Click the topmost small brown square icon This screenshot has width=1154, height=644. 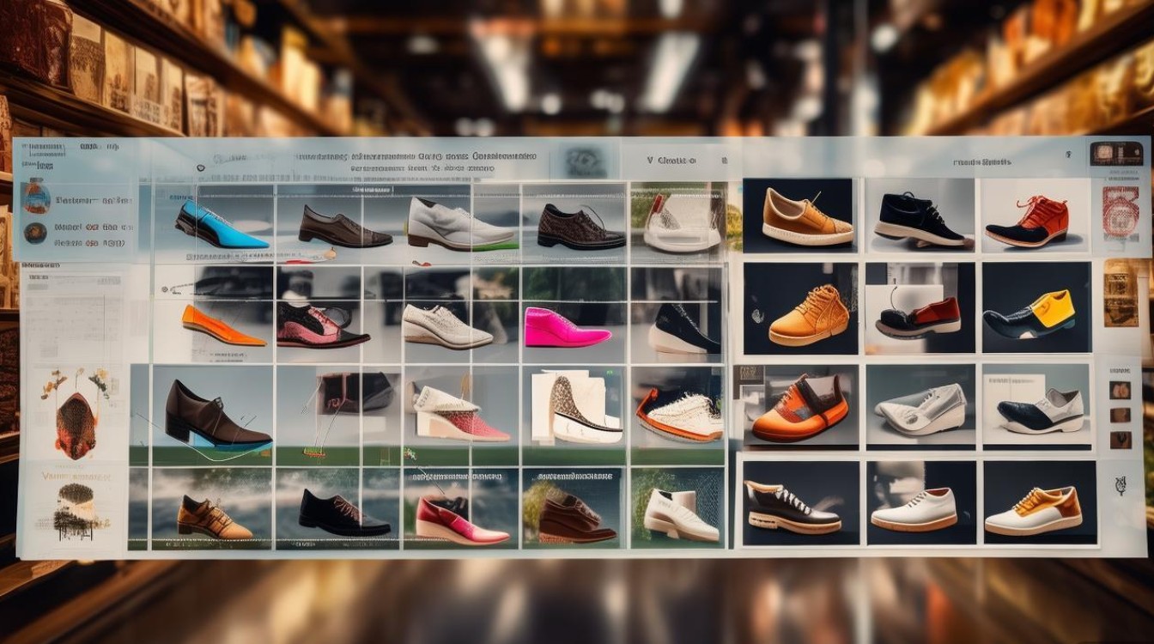point(1120,390)
